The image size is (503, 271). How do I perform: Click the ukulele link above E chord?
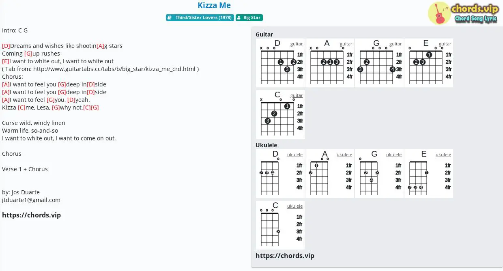(x=443, y=155)
